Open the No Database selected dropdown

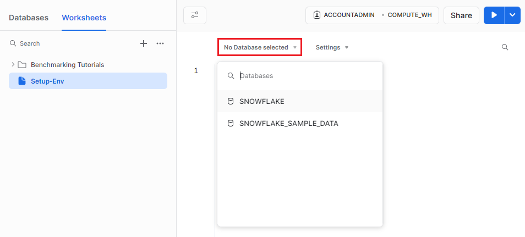pyautogui.click(x=260, y=47)
